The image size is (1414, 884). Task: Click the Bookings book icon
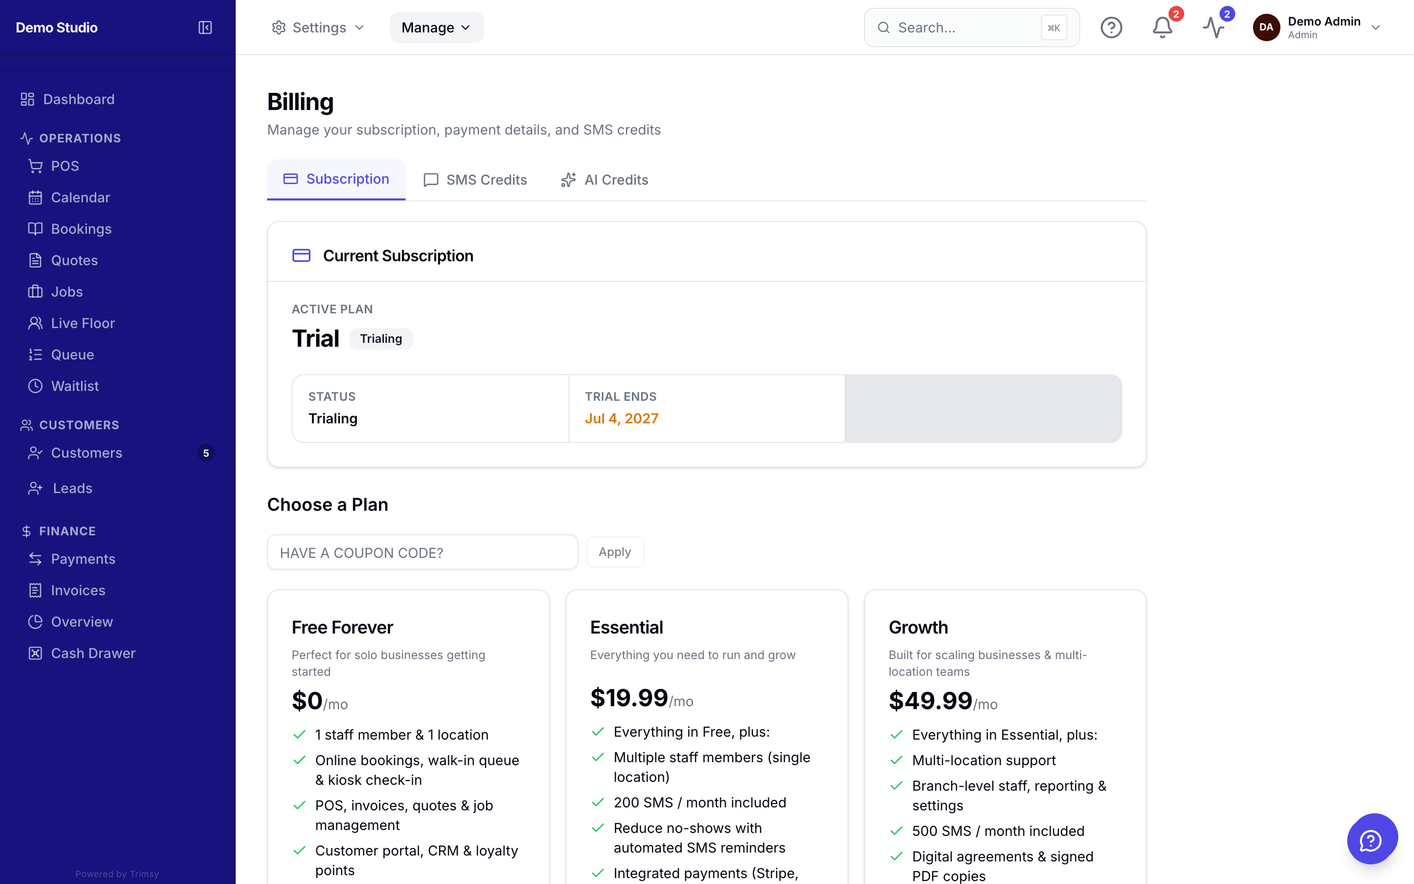[x=35, y=228]
